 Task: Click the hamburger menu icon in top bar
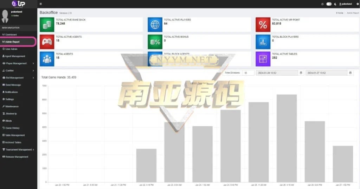[41, 4]
